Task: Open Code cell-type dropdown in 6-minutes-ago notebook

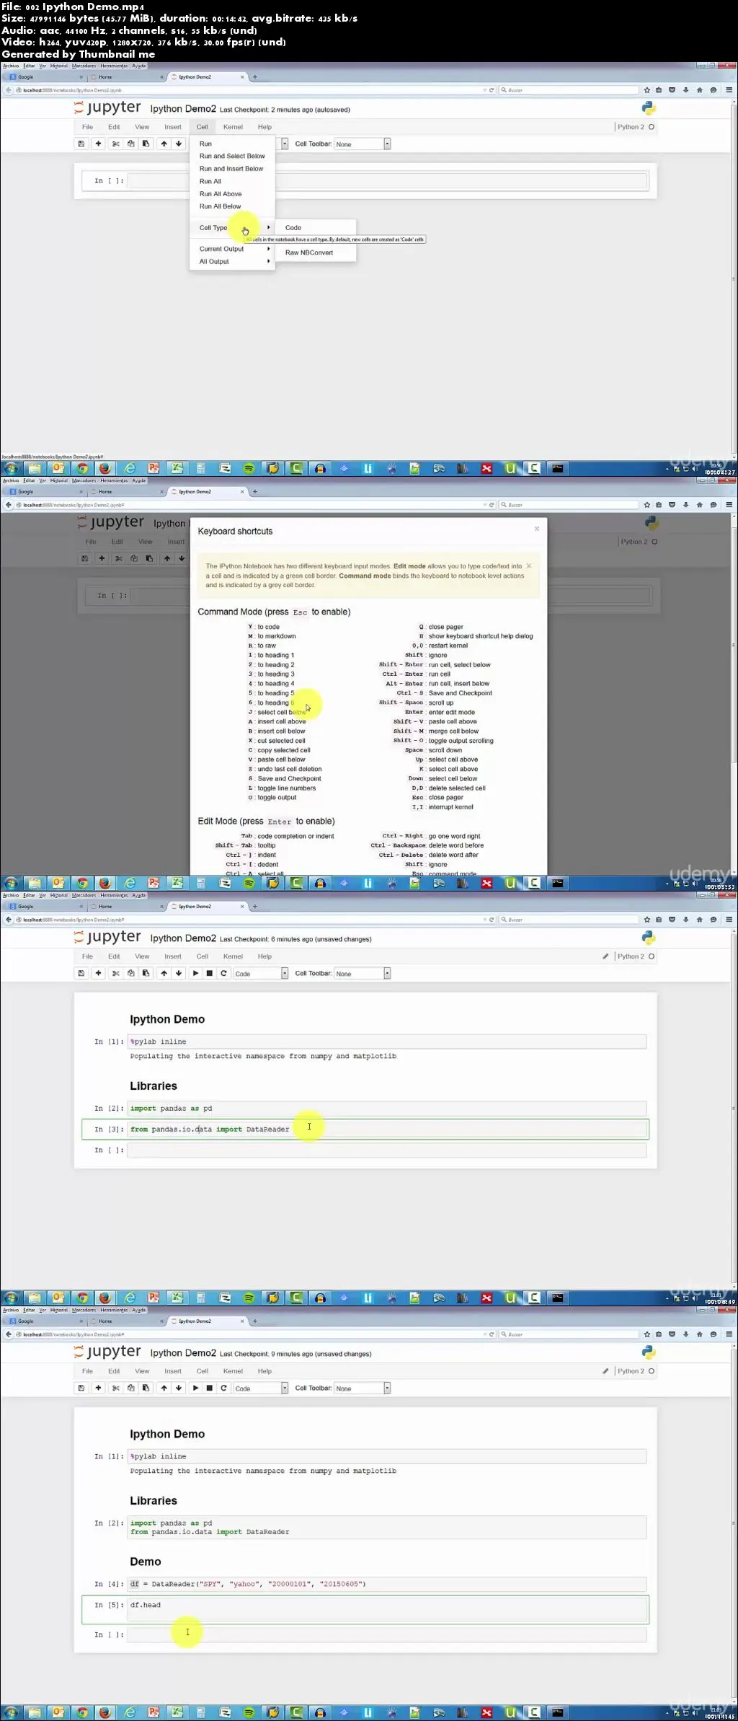Action: coord(261,973)
